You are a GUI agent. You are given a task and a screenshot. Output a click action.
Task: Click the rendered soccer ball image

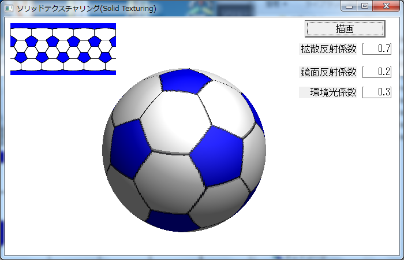184,150
